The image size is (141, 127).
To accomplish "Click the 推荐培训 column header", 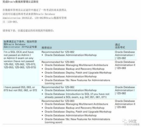I will [47, 48].
